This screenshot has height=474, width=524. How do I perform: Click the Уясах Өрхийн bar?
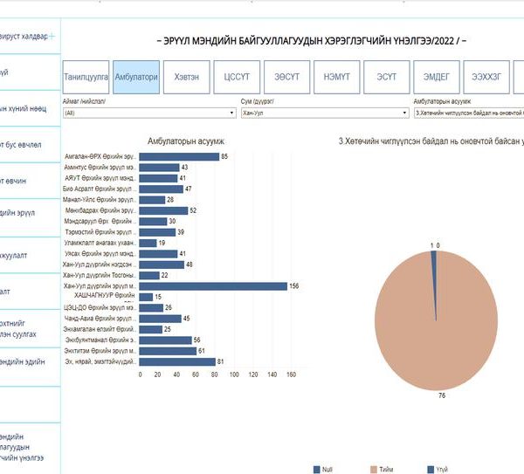pos(158,254)
